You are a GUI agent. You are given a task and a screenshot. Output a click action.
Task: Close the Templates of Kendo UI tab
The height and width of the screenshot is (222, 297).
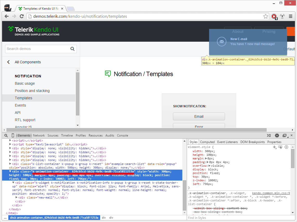pyautogui.click(x=62, y=9)
